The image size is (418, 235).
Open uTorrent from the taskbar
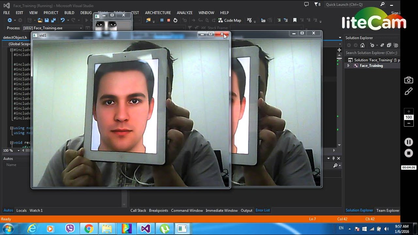point(164,228)
